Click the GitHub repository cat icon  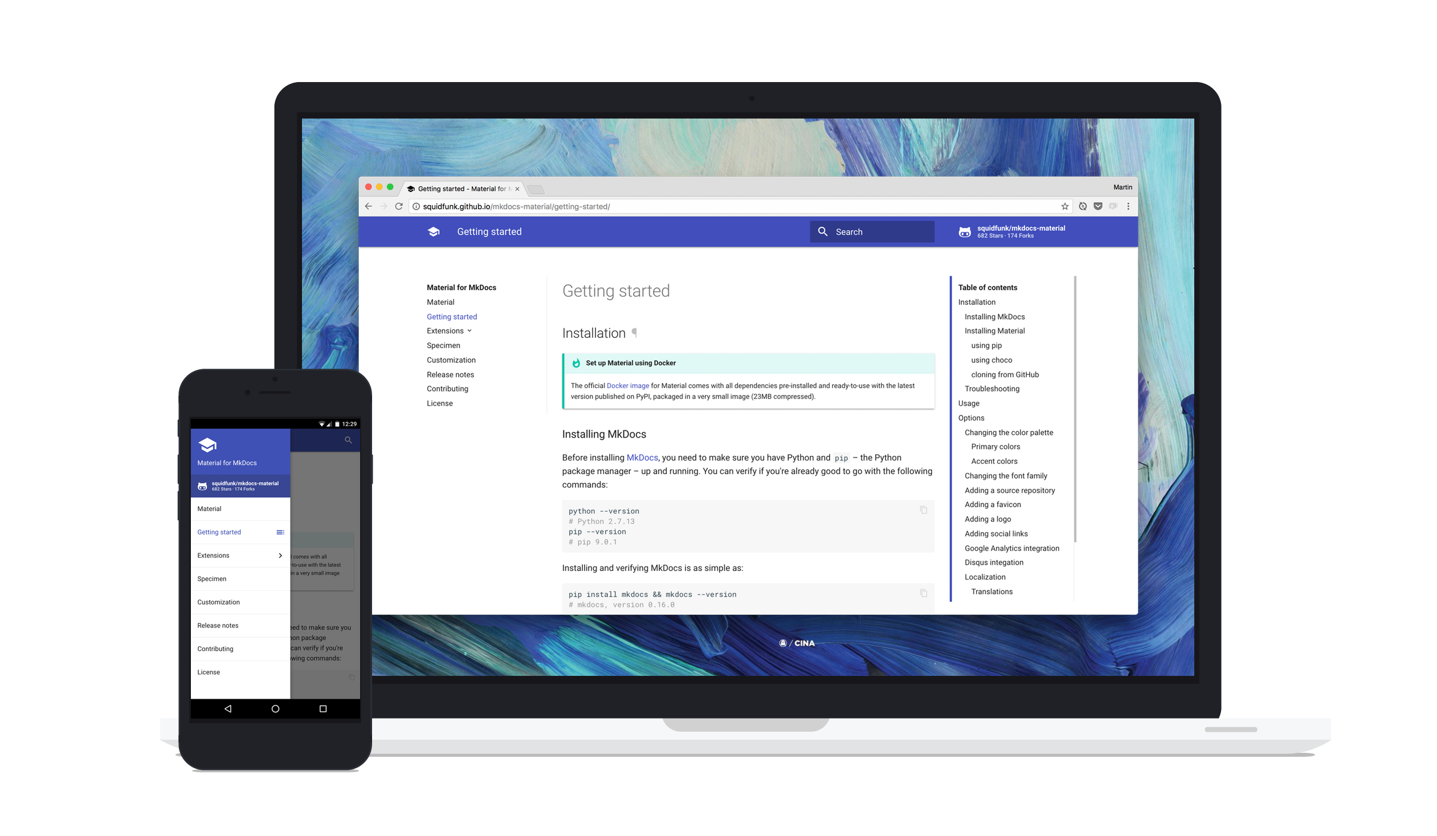[x=964, y=232]
